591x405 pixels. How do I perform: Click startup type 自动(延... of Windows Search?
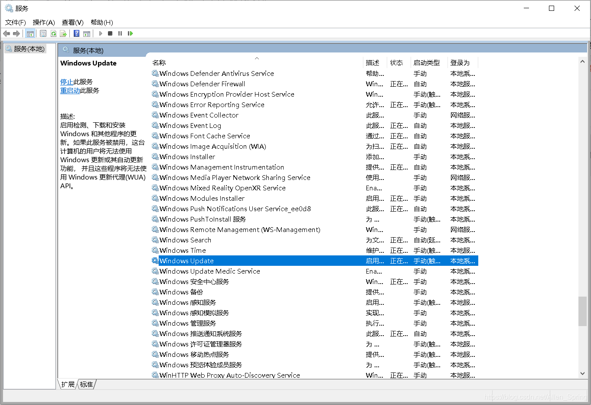coord(427,240)
